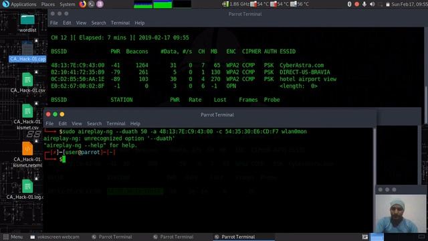This screenshot has height=241, width=428.
Task: Open File menu in front Parrot Terminal
Action: tap(49, 123)
